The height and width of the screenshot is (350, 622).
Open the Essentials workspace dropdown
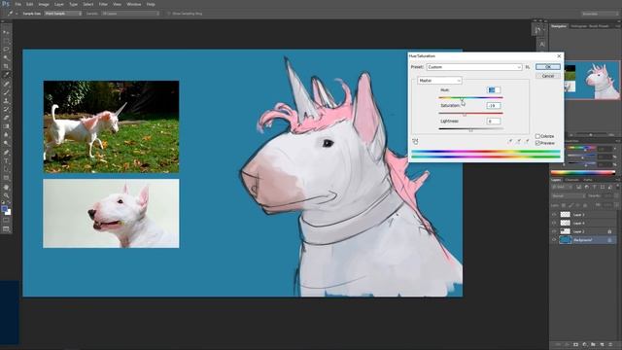pyautogui.click(x=600, y=14)
